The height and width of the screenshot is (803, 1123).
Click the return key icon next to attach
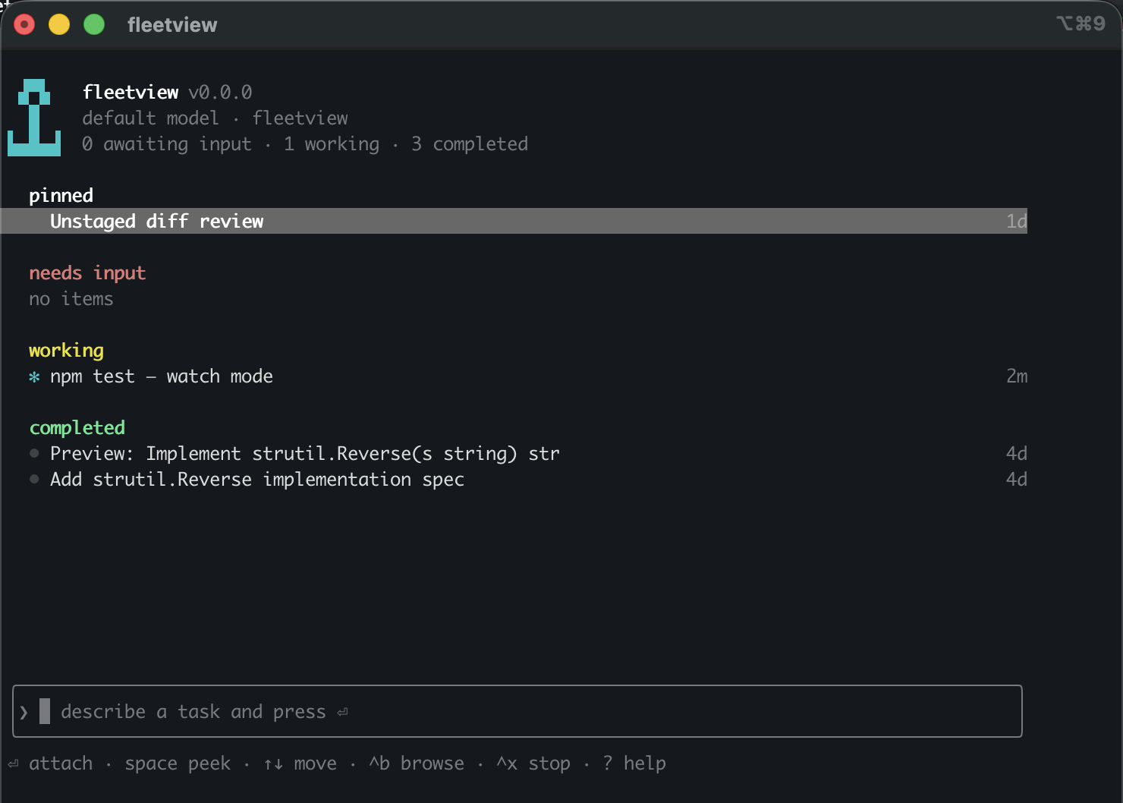click(x=13, y=764)
